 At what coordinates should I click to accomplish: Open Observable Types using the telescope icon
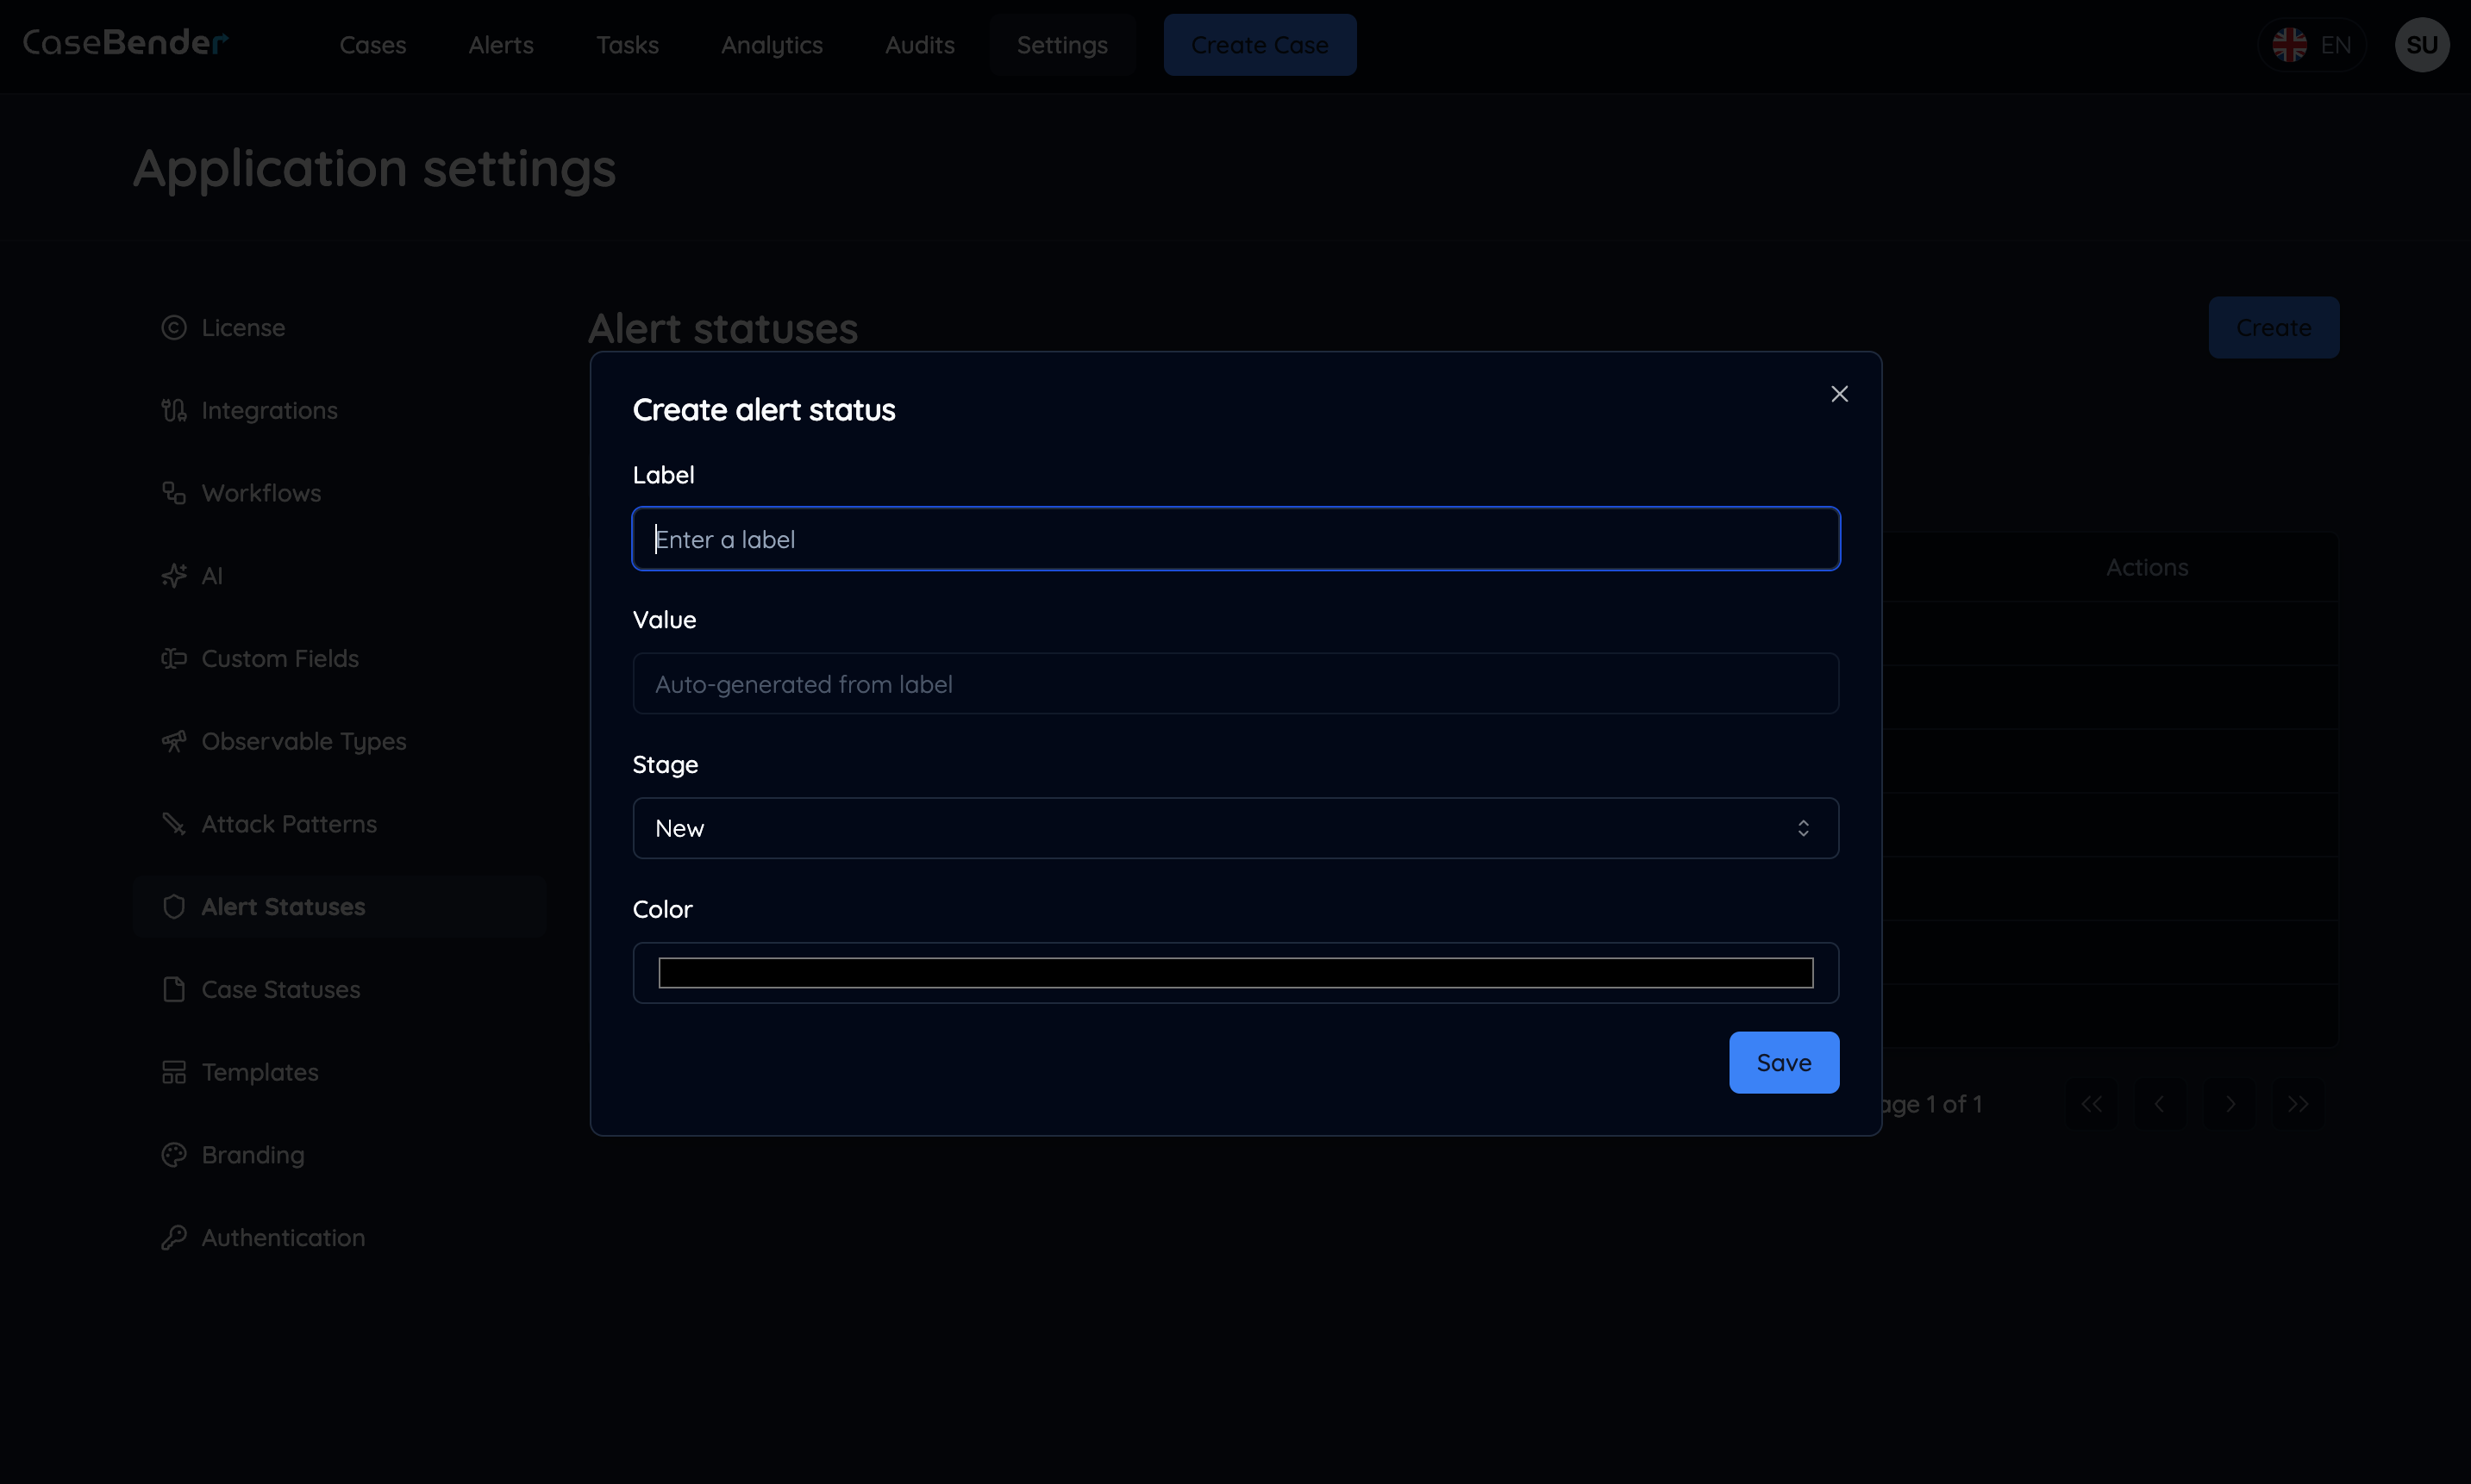(x=174, y=741)
